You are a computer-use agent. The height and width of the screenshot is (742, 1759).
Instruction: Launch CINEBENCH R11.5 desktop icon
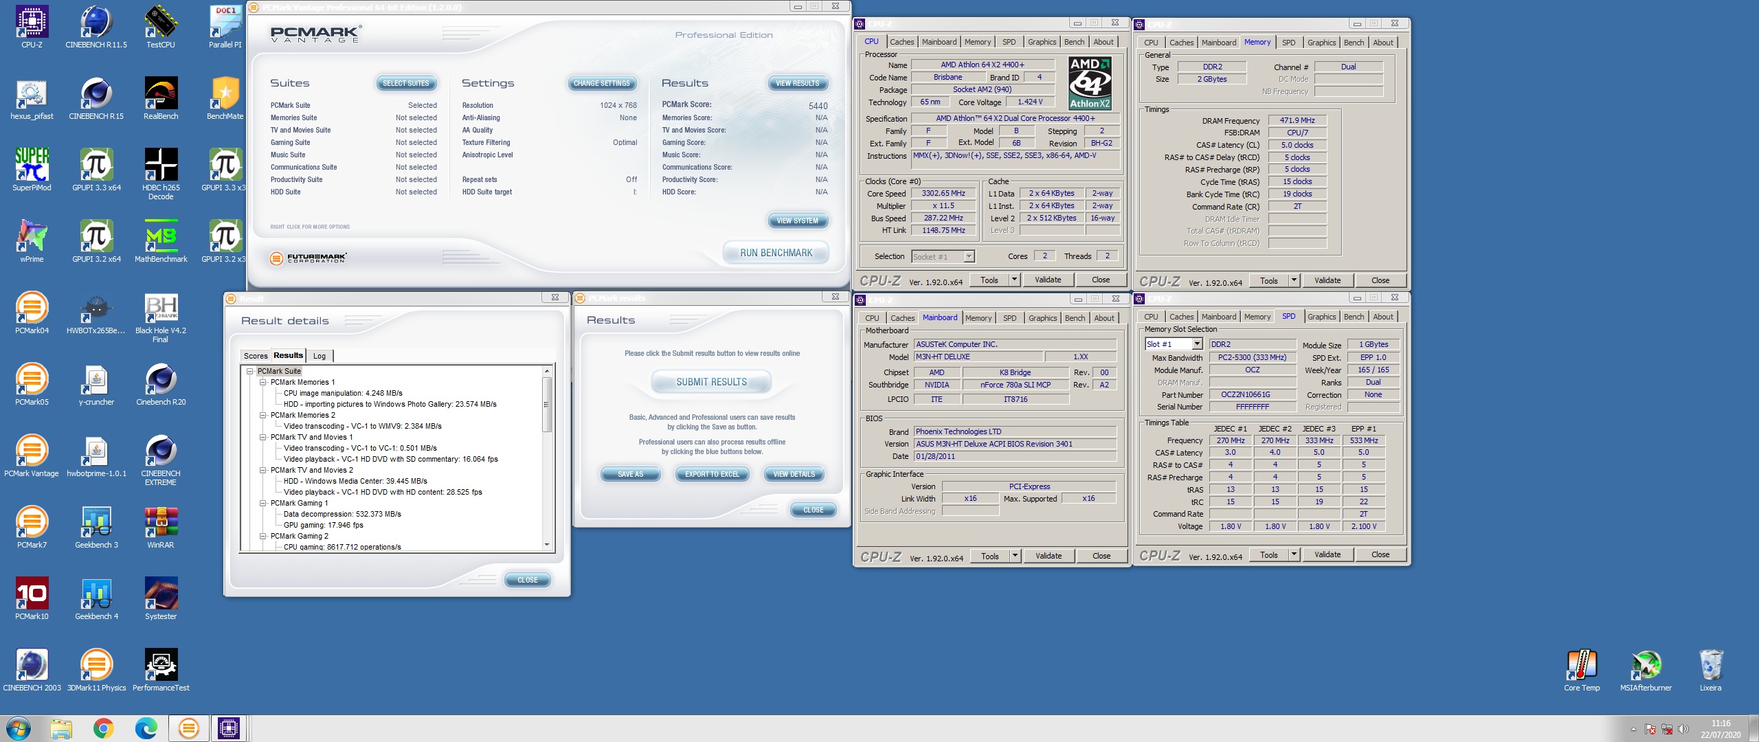click(96, 27)
